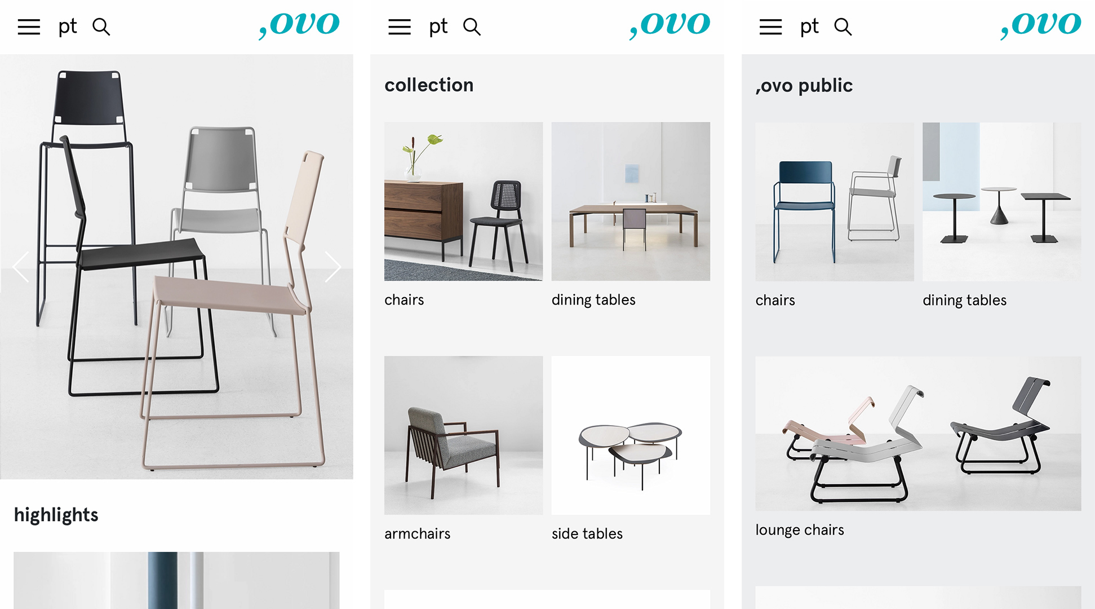Click ,ovo logo above the collection heading

[670, 25]
